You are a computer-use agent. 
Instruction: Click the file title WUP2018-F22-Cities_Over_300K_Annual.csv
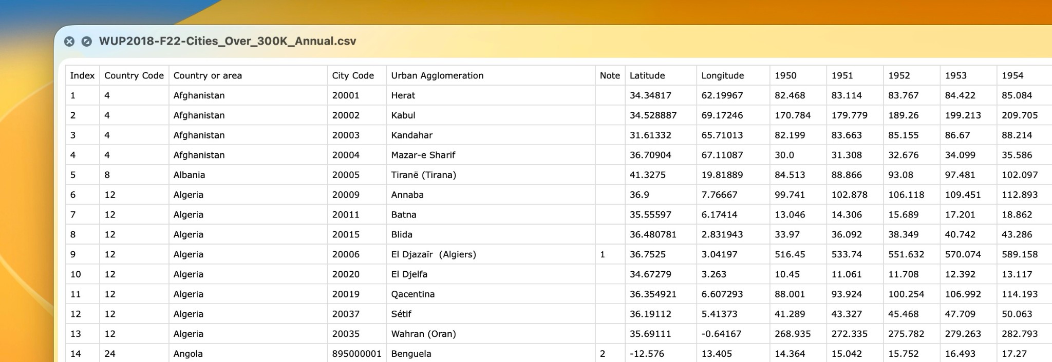[228, 41]
